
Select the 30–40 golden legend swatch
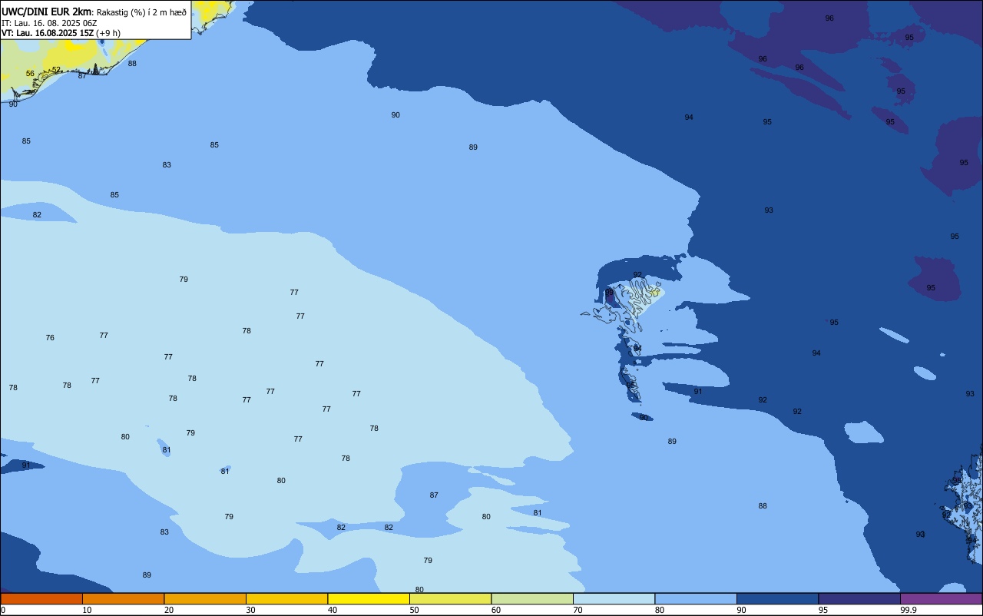[286, 599]
